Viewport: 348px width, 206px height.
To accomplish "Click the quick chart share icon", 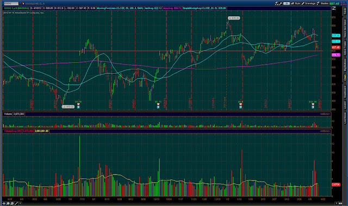I will (277, 3).
